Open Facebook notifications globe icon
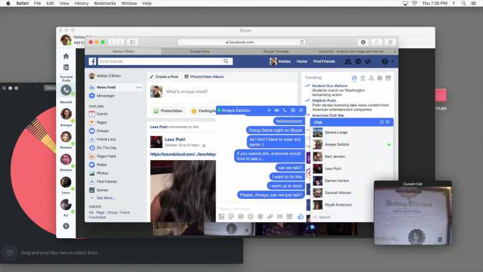The height and width of the screenshot is (272, 483). pos(368,62)
